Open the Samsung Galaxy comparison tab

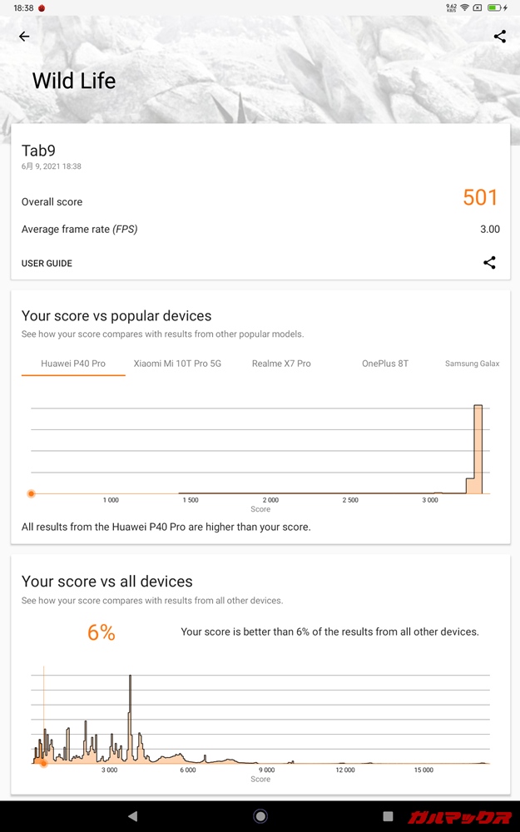472,364
